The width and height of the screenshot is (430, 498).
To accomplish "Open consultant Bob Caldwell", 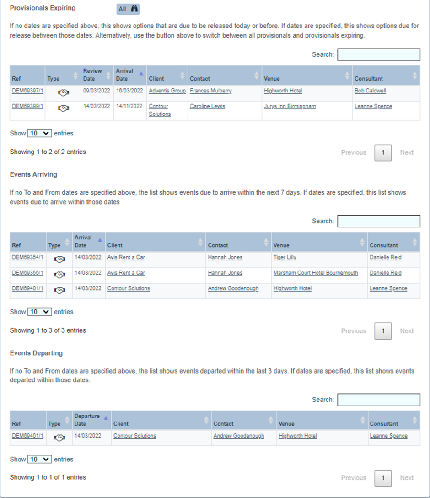I will (x=370, y=91).
